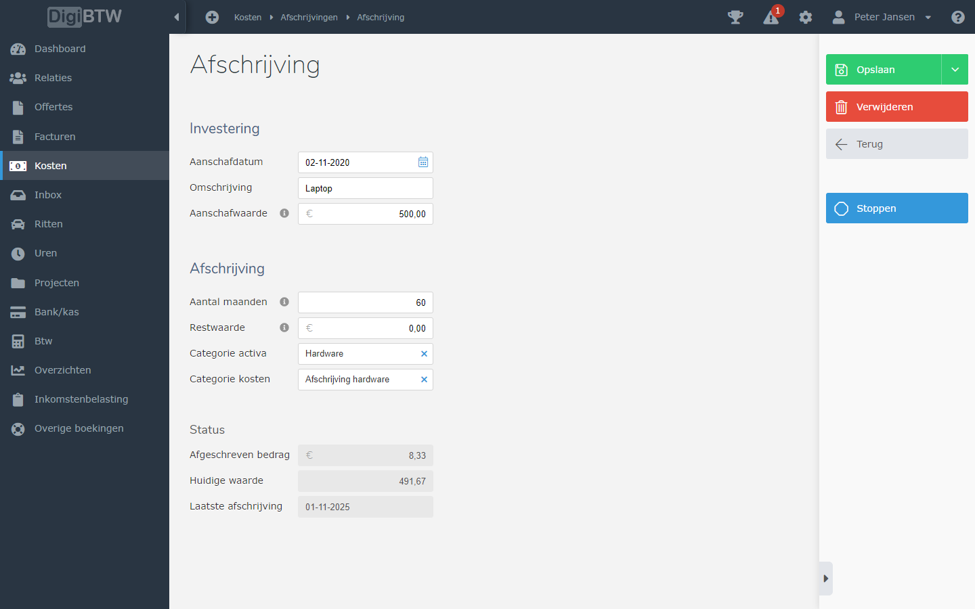Save with the Opslaan button
This screenshot has width=975, height=609.
[884, 70]
